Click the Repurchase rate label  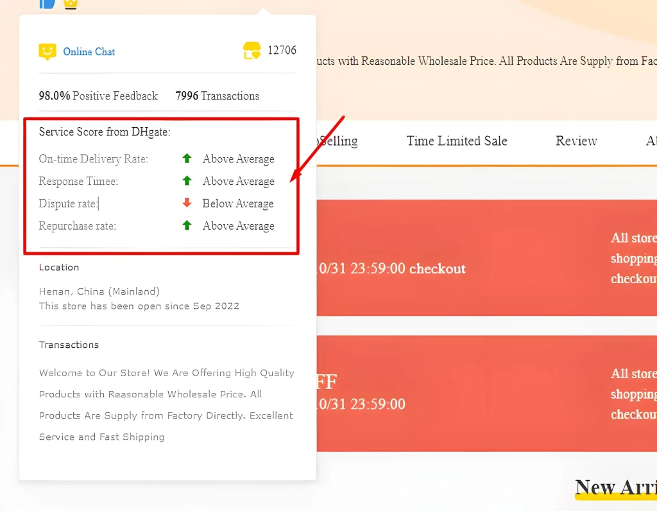78,225
